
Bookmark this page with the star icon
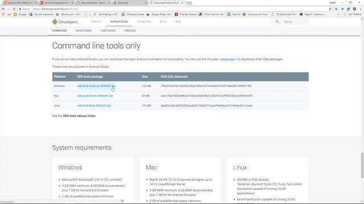click(330, 9)
